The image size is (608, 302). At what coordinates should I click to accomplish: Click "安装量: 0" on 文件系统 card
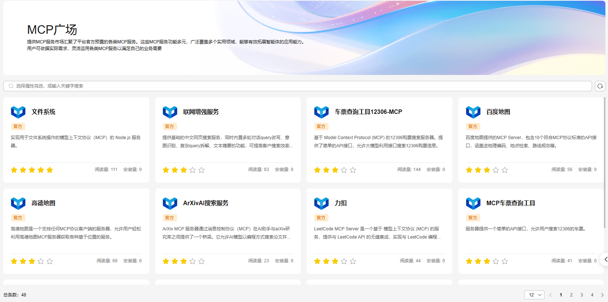133,170
